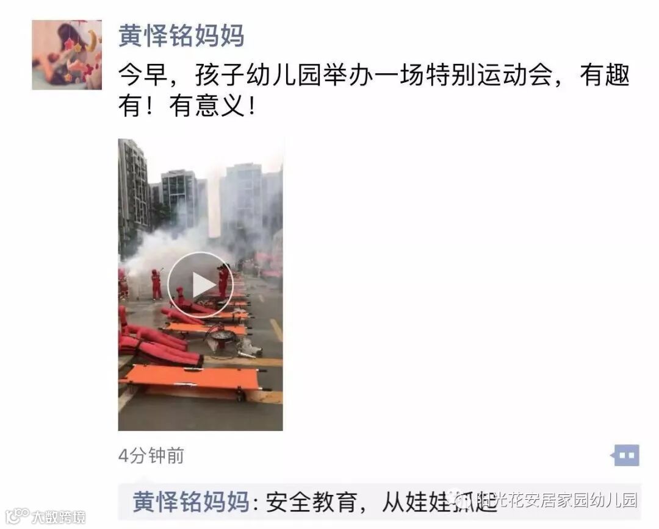659x529 pixels.
Task: Click the 4分钟前 timestamp
Action: [x=151, y=455]
